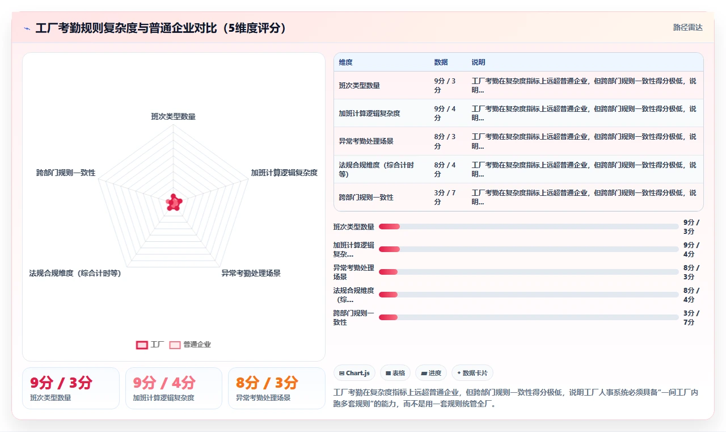Open the 9分 / 4分 加班计算逻辑复杂度 card
The width and height of the screenshot is (726, 432).
pyautogui.click(x=174, y=388)
